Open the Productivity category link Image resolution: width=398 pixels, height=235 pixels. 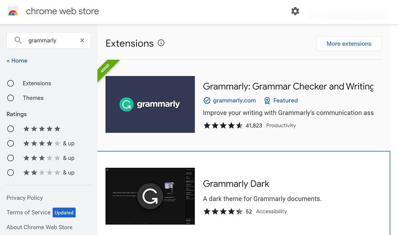click(281, 125)
